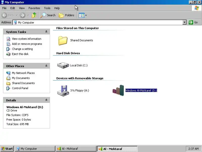Click the 2:37 AM taskbar clock
The image size is (202, 152).
(x=193, y=149)
